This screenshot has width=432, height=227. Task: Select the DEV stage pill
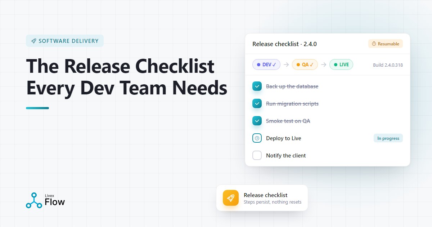point(266,64)
